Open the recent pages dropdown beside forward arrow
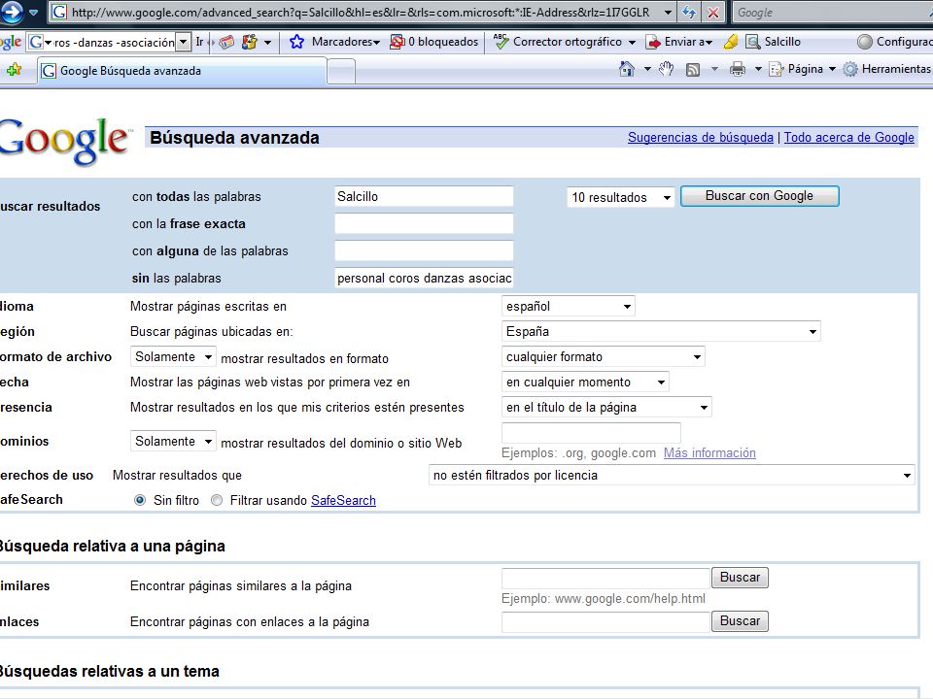 33,12
